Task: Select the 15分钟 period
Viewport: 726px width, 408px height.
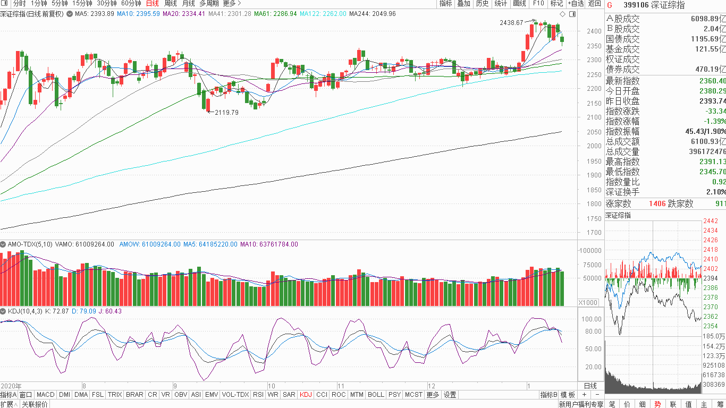Action: (82, 3)
